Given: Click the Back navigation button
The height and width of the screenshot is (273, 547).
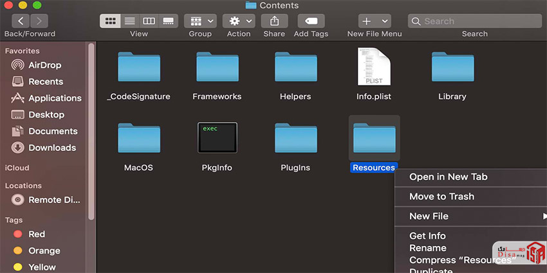Looking at the screenshot, I should pyautogui.click(x=21, y=21).
